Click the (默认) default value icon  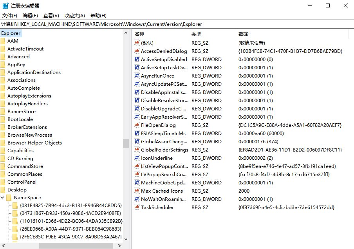click(137, 43)
